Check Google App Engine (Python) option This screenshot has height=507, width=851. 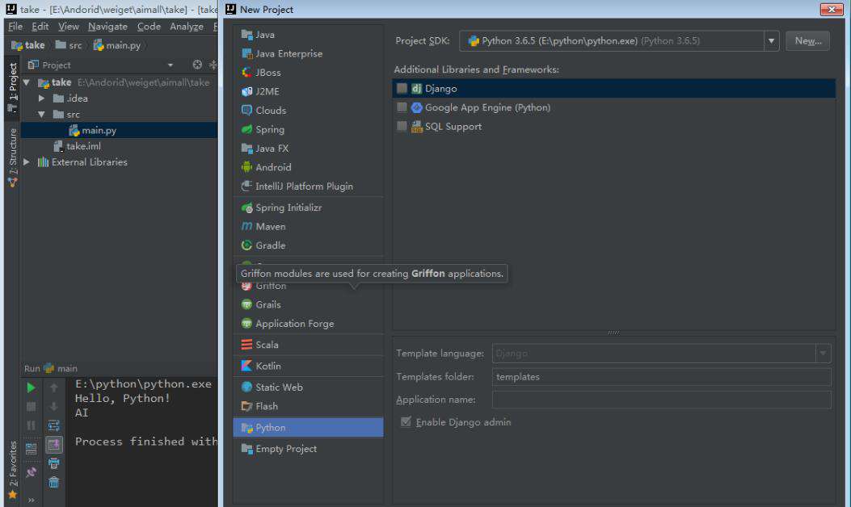coord(402,107)
